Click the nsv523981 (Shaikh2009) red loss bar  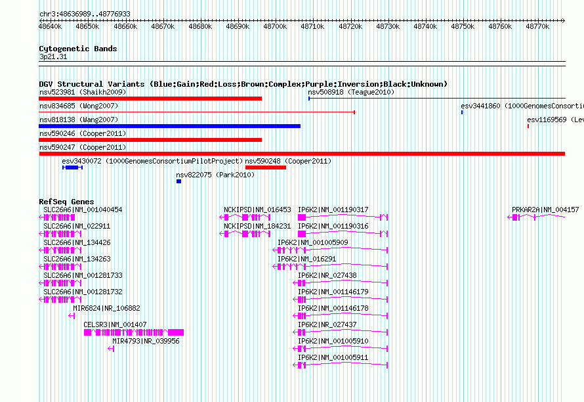coord(150,99)
